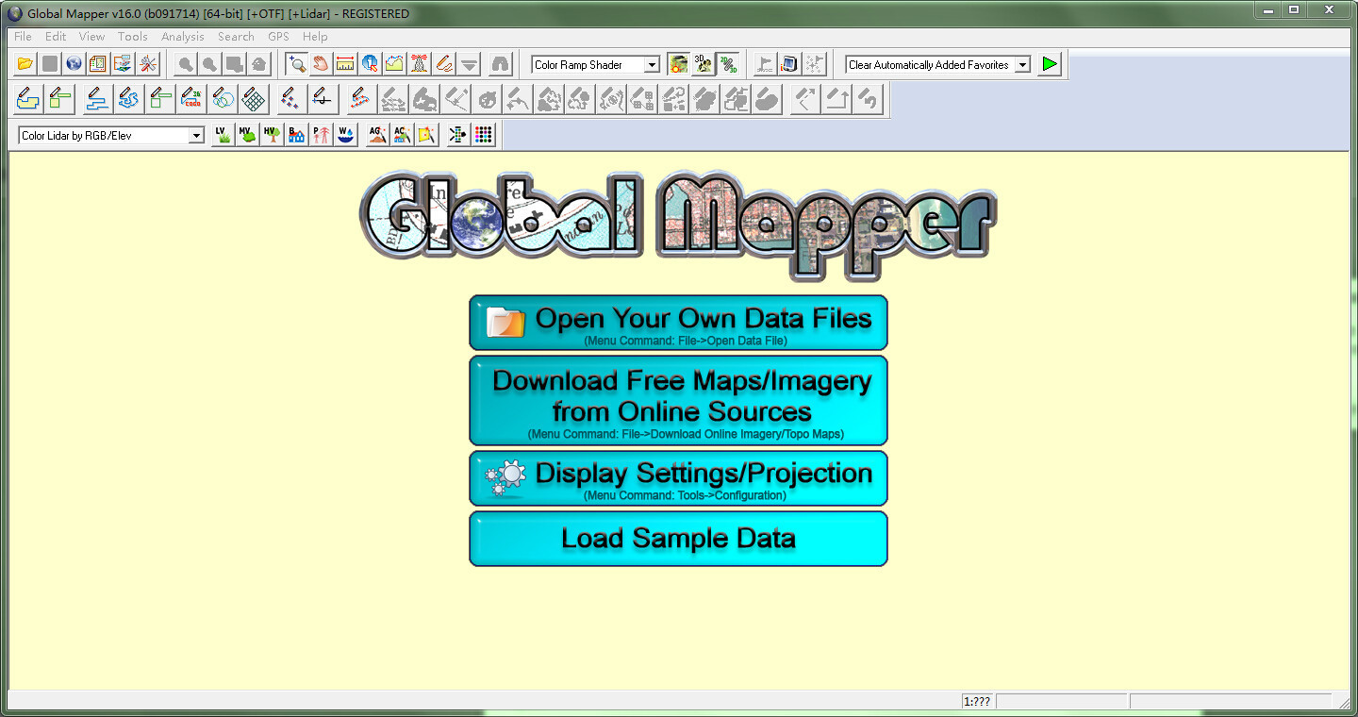
Task: Click the Lidar filter arrow-dots icon
Action: 458,135
